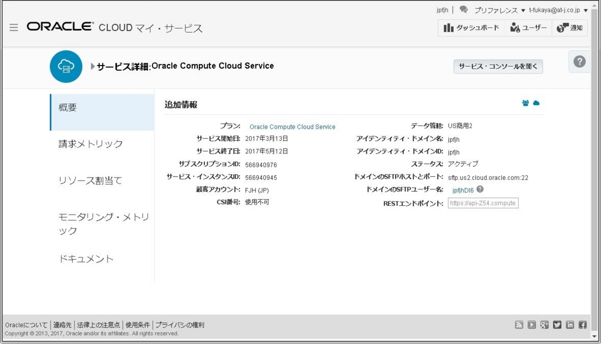Click the Compute Cloud Service round icon
601x344 pixels.
[66, 66]
